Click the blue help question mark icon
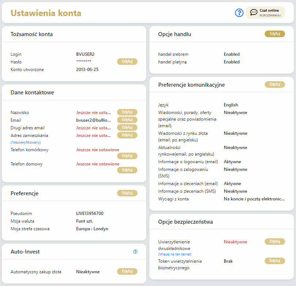Screen dimensions: 296x286 pyautogui.click(x=239, y=13)
